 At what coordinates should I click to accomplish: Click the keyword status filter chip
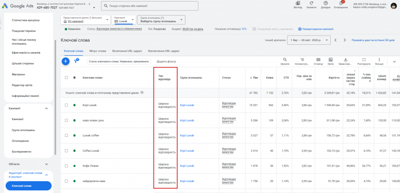point(119,61)
